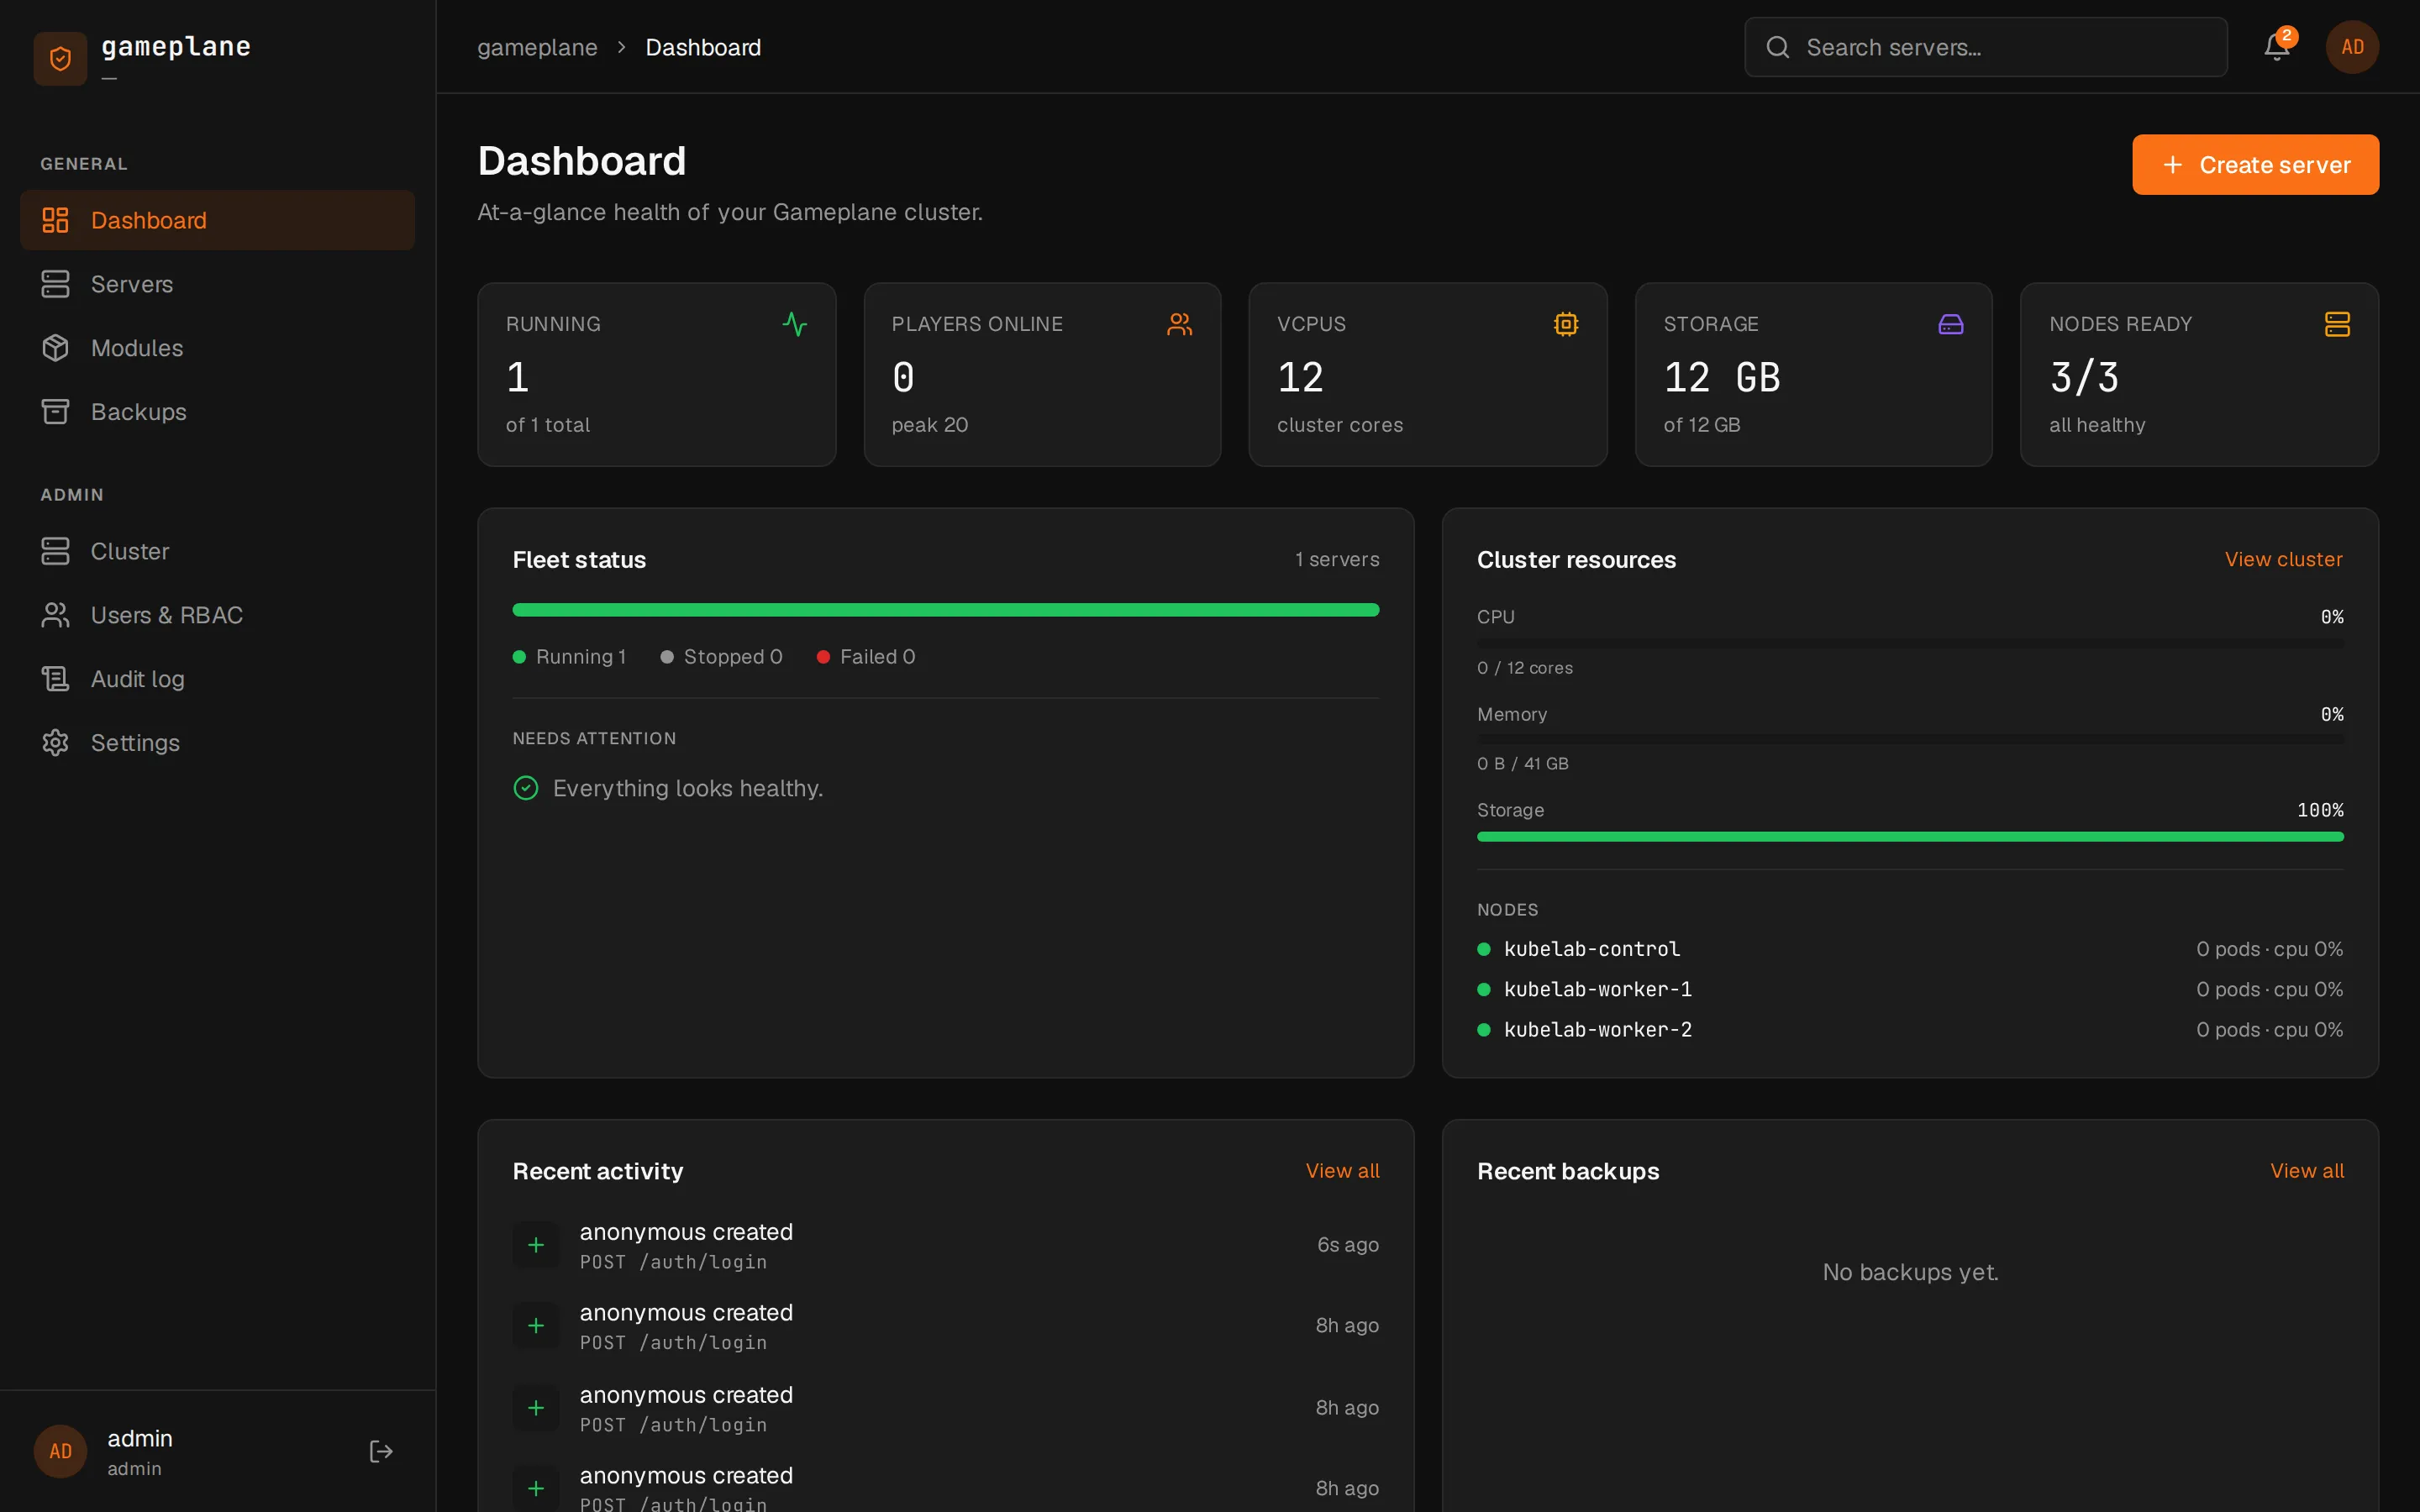Focus the Search servers input field
Viewport: 2420px width, 1512px height.
click(1985, 47)
